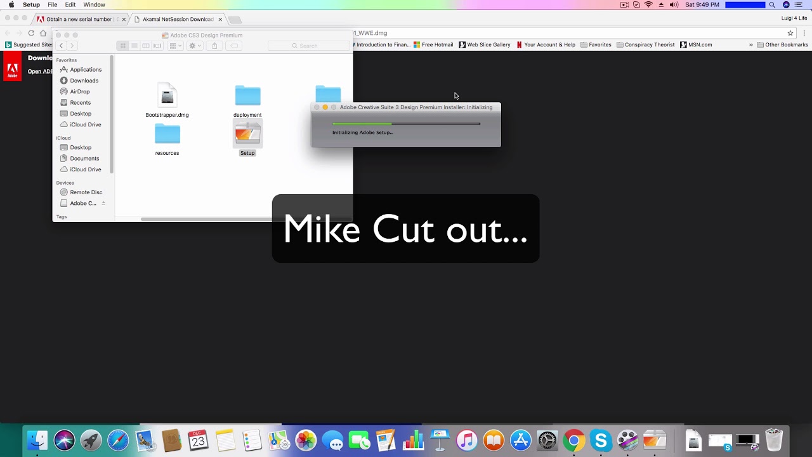This screenshot has height=457, width=812.
Task: Open the Trash in the Dock
Action: tap(774, 440)
